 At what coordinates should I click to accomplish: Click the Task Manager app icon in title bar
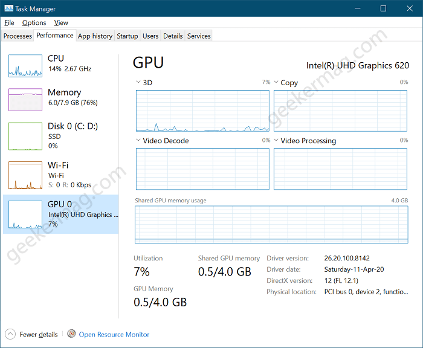pos(8,8)
